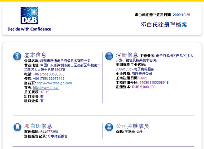
Task: Click the registration number 440301103308618
Action: (154, 83)
